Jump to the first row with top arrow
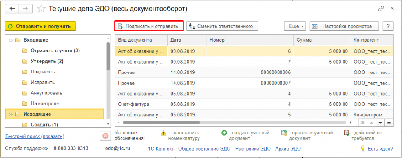This screenshot has height=158, width=402. pos(362,123)
